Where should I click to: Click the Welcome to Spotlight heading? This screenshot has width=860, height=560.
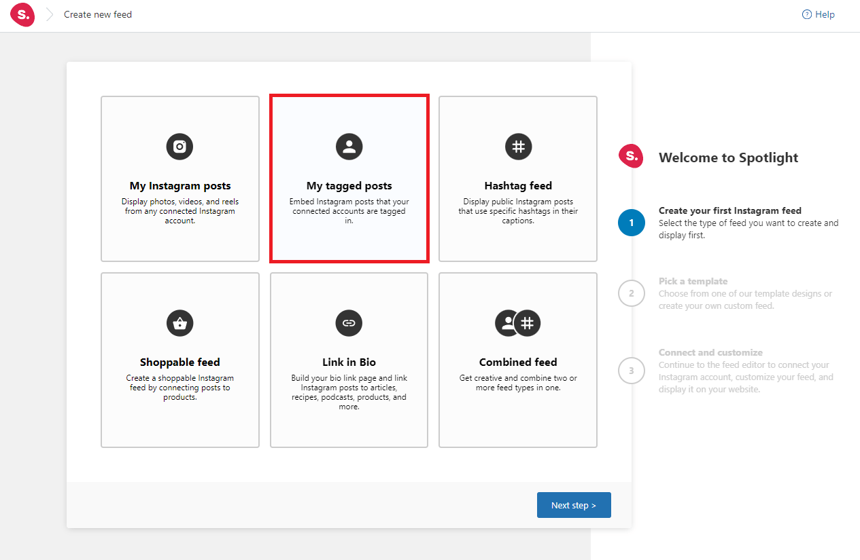point(729,157)
